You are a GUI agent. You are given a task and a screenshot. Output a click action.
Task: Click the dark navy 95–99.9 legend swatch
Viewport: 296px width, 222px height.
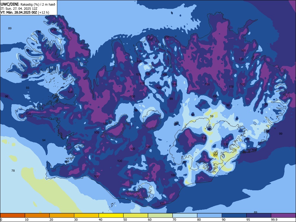[259, 215]
